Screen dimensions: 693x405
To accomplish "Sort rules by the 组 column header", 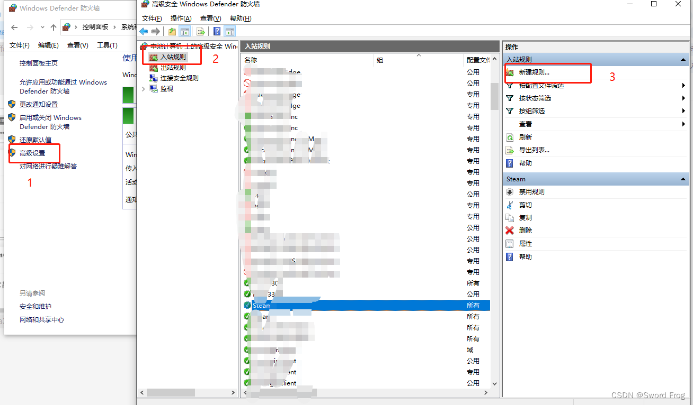I will tap(418, 60).
